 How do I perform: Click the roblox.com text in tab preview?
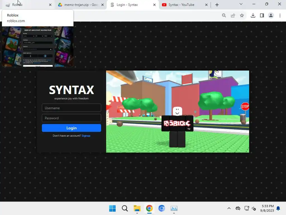16,21
